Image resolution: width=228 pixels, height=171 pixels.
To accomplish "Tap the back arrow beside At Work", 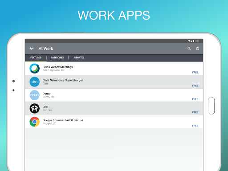I will (32, 49).
